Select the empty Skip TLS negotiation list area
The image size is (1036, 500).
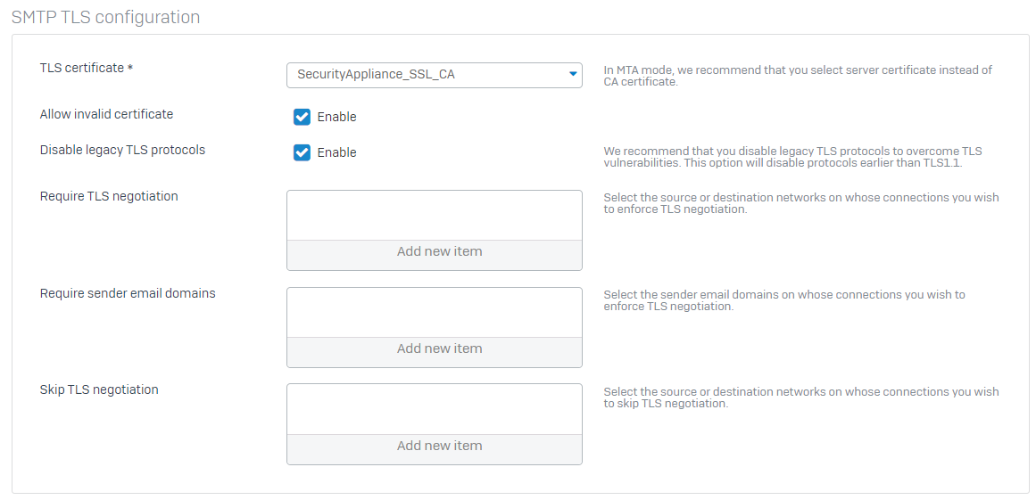pyautogui.click(x=435, y=409)
